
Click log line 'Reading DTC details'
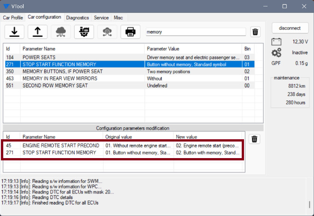(37, 197)
